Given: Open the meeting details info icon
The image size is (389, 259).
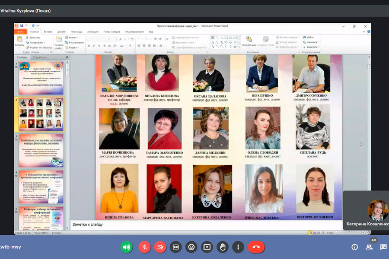Looking at the screenshot, I should coord(354,247).
